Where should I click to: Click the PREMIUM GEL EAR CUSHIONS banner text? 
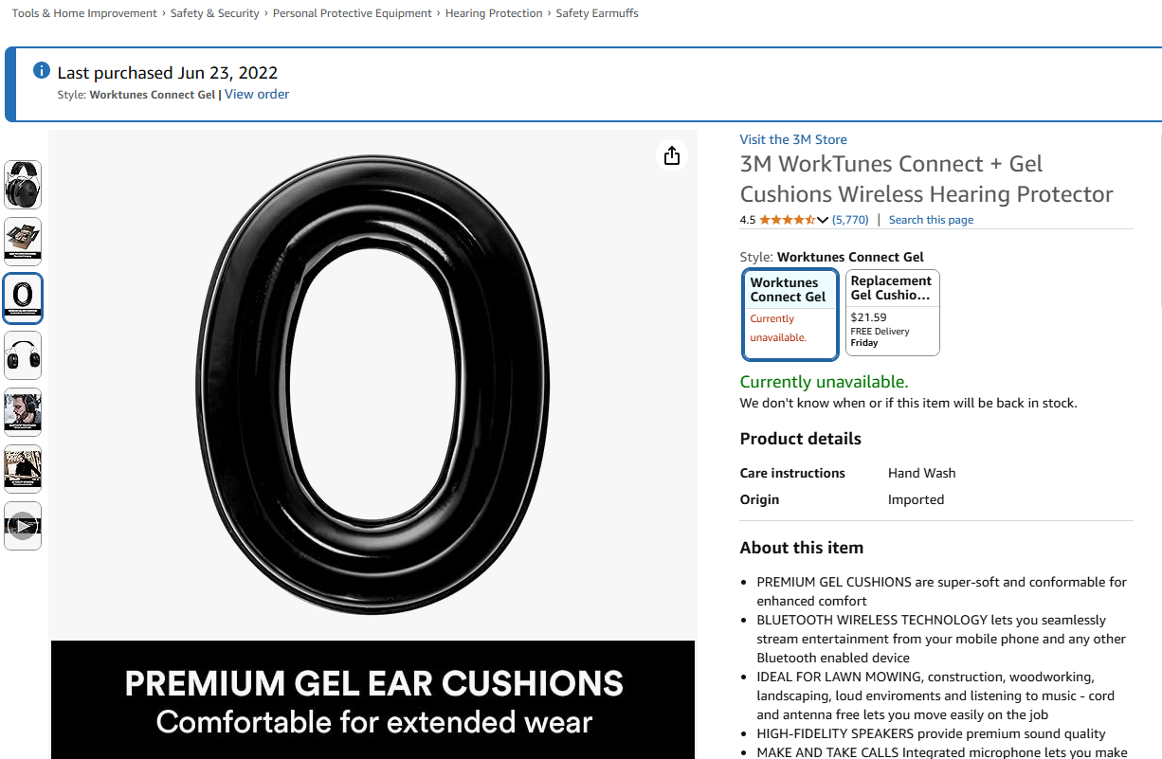pos(374,683)
